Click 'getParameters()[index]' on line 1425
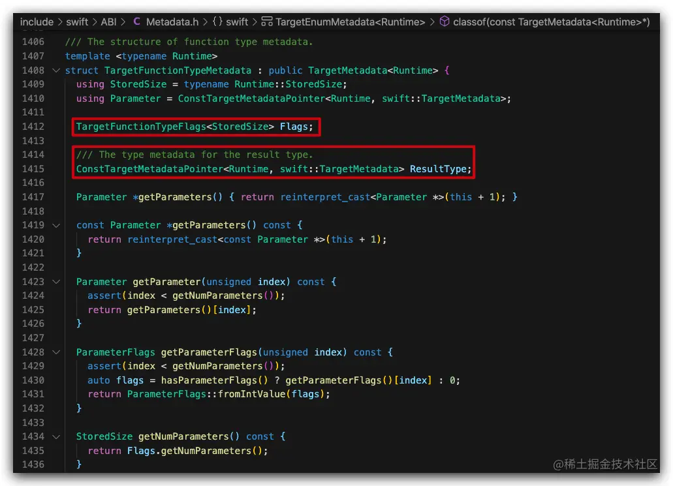The height and width of the screenshot is (486, 673). coord(189,310)
